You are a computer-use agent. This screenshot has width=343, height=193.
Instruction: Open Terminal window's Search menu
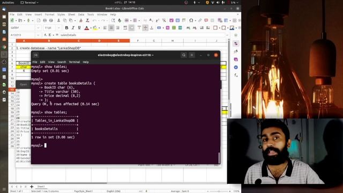(x=62, y=62)
